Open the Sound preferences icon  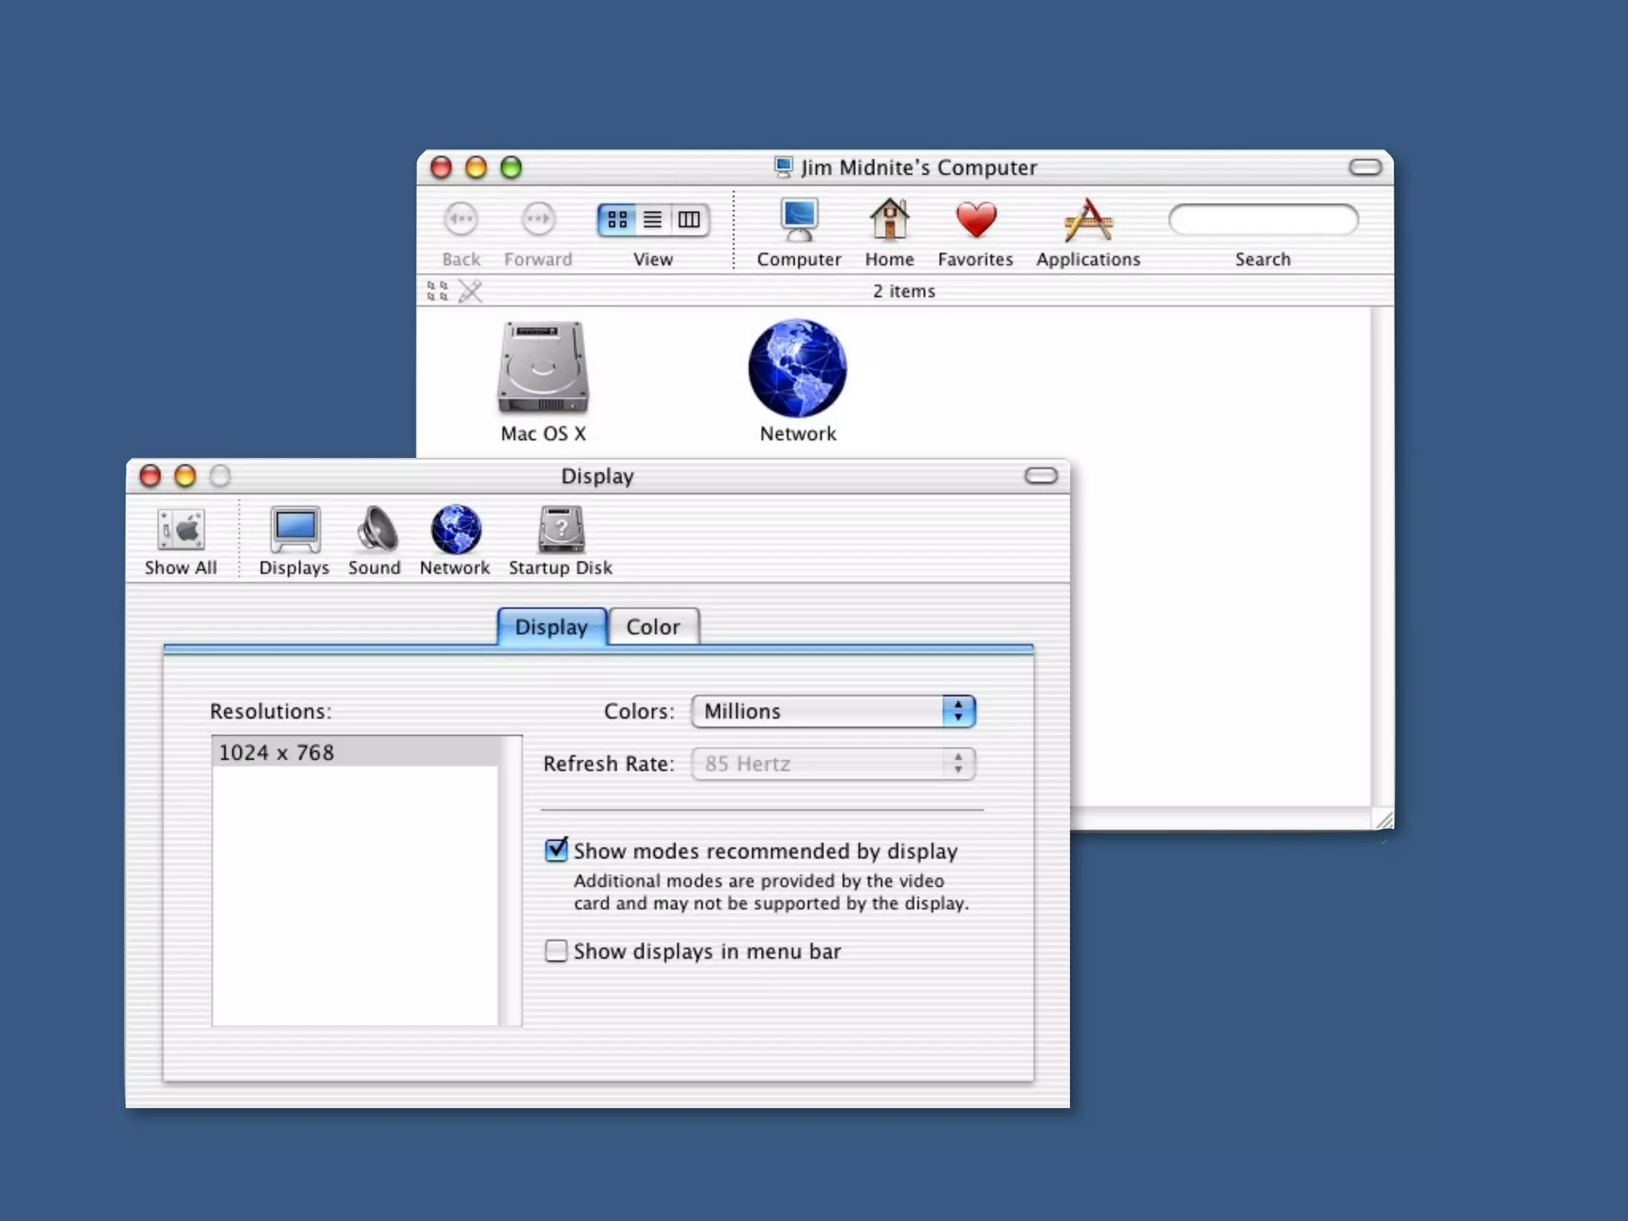pos(374,530)
